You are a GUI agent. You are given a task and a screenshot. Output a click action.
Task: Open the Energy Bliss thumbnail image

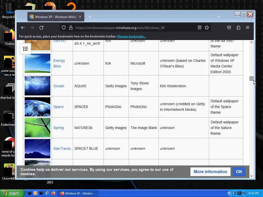pyautogui.click(x=37, y=63)
